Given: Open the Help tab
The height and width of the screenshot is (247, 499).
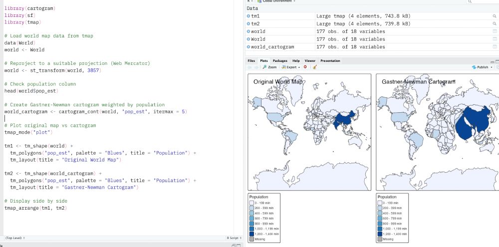Looking at the screenshot, I should [x=296, y=61].
